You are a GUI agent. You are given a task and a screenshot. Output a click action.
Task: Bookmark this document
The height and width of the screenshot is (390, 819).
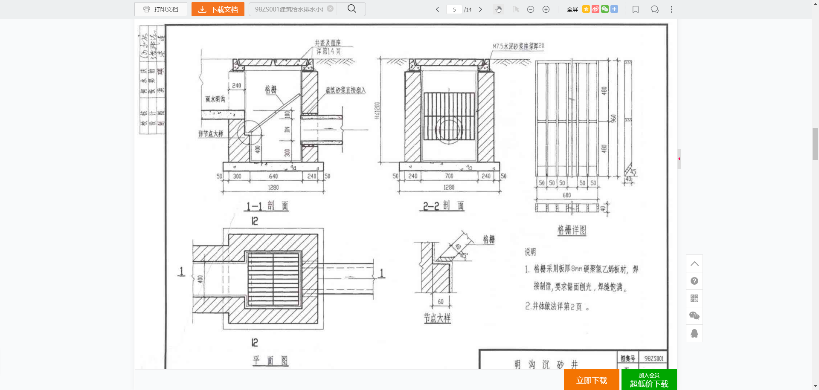636,9
